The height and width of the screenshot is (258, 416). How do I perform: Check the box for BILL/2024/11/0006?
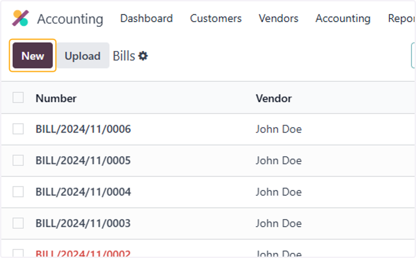(18, 129)
